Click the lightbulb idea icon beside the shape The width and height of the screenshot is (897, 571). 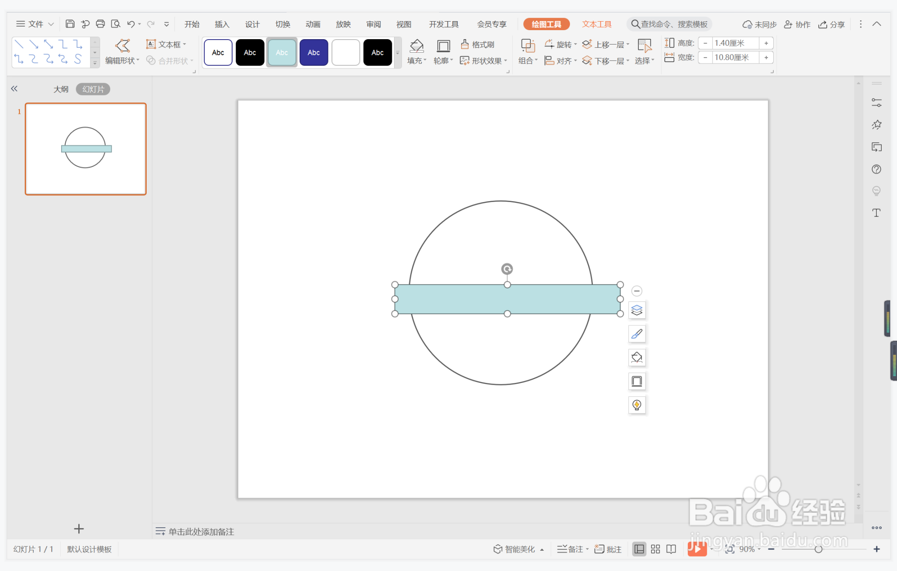[637, 405]
